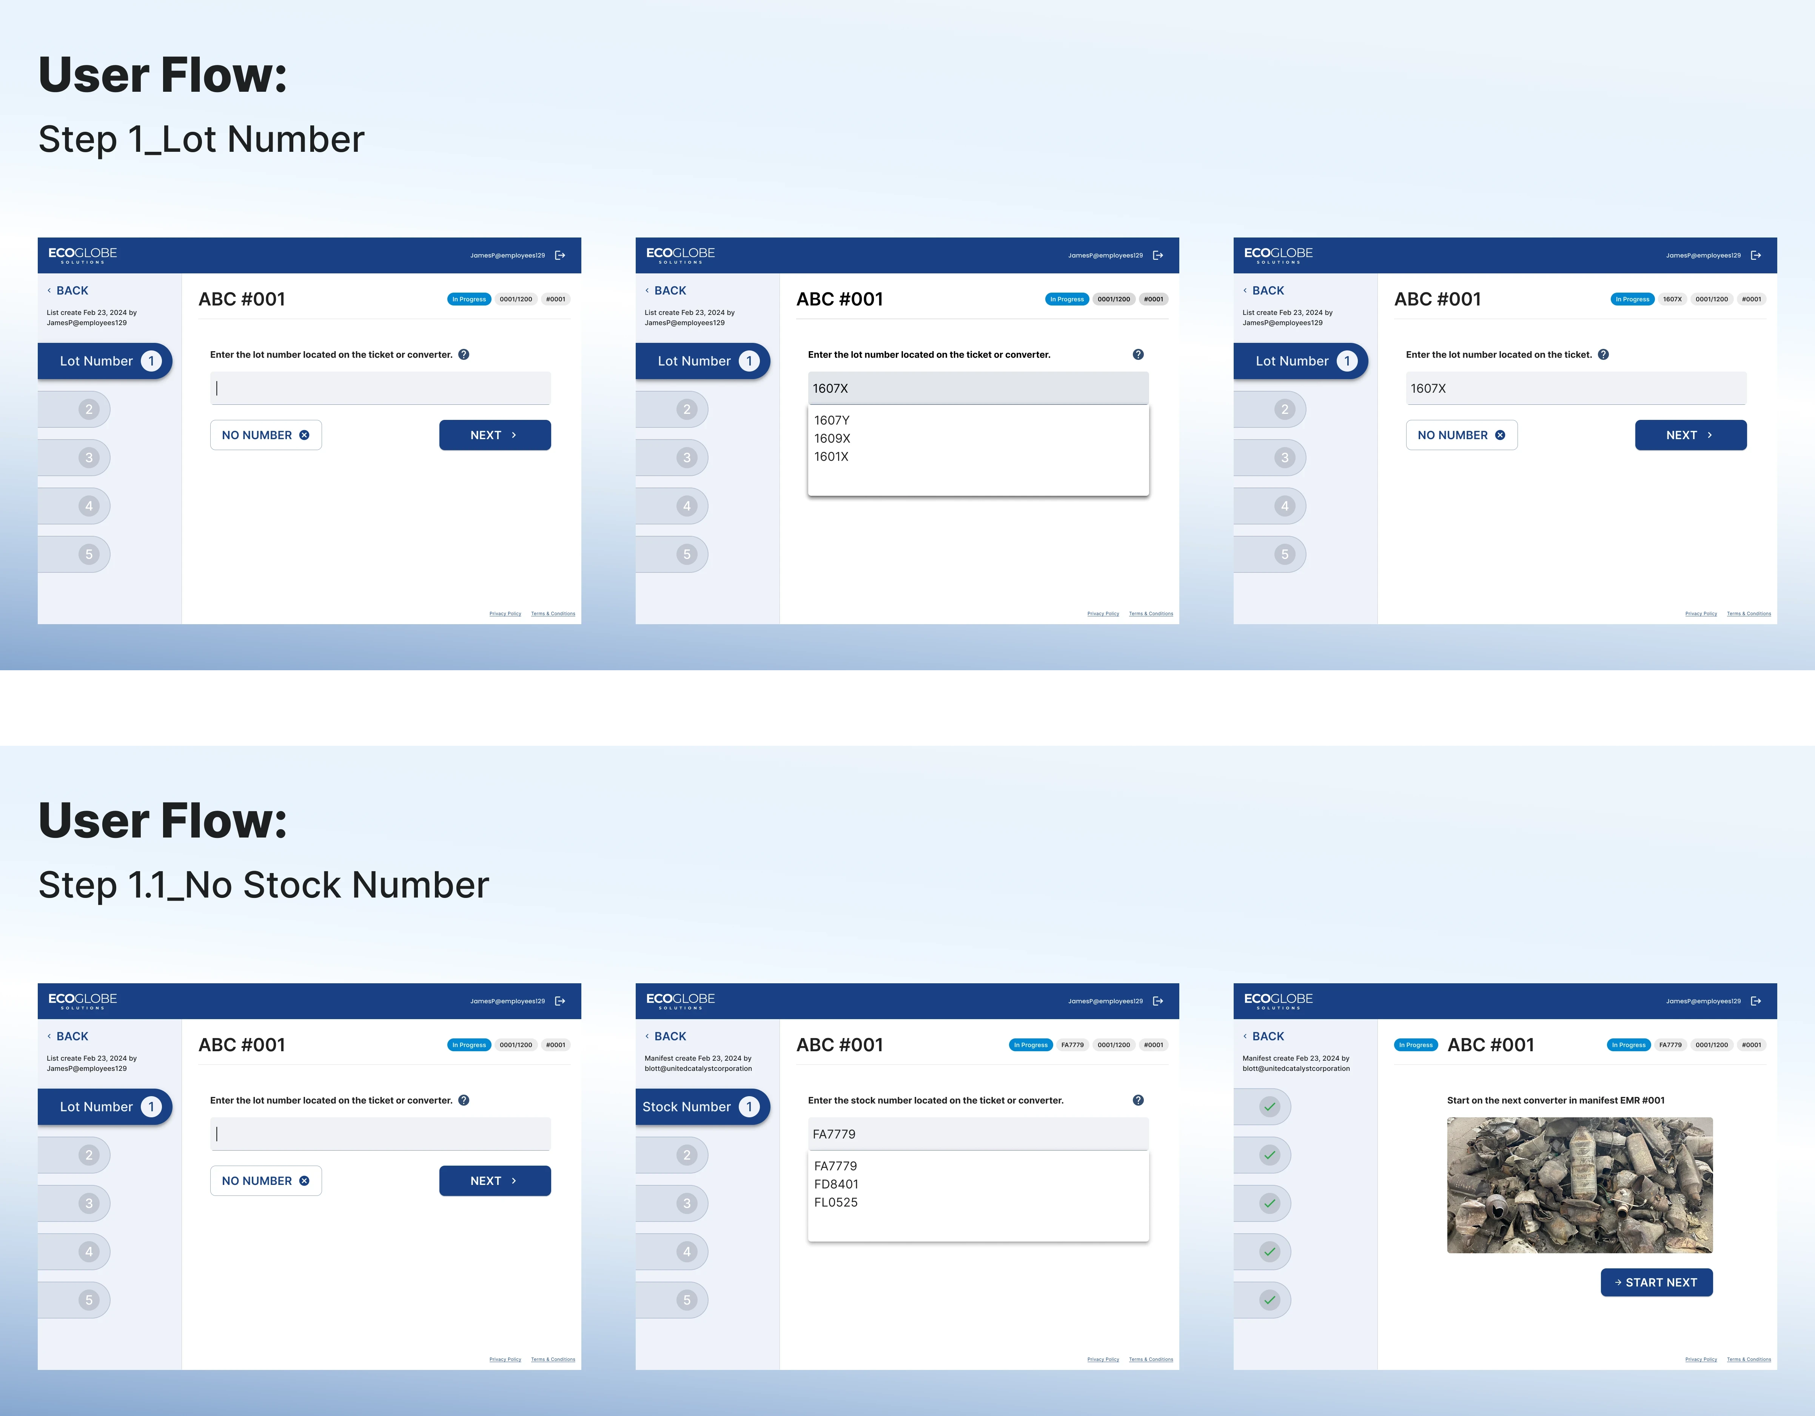
Task: Open help icon on the stock number prompt screen
Action: (x=1138, y=1100)
